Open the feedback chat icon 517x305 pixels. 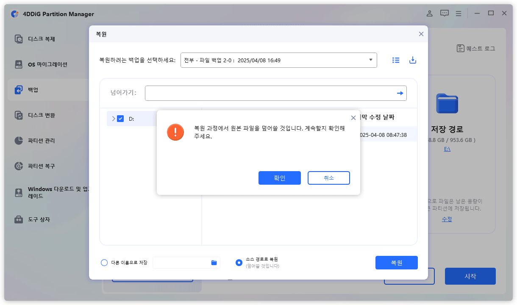pyautogui.click(x=444, y=13)
